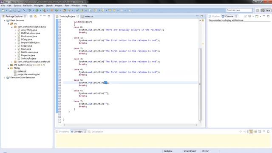The height and width of the screenshot is (153, 272).
Task: Collapse the Notes folder
Action: click(8, 68)
